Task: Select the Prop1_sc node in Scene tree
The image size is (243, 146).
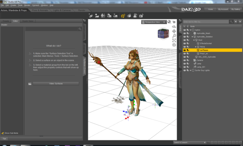Action: coord(204,54)
